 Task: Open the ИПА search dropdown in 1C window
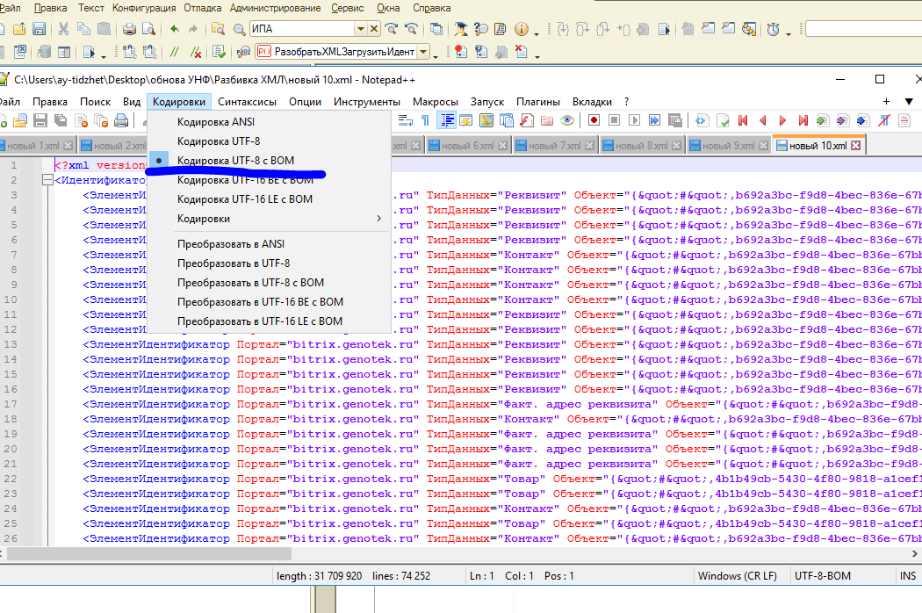coord(360,29)
